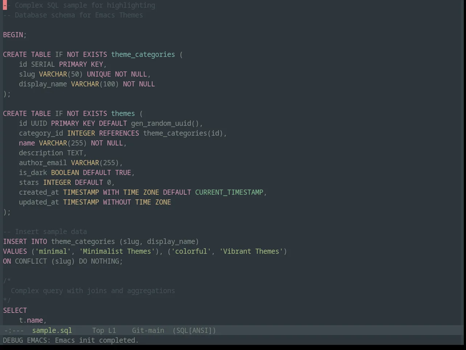Click the echo area message 'Emacs init completed.'
The image size is (466, 350).
coord(97,340)
